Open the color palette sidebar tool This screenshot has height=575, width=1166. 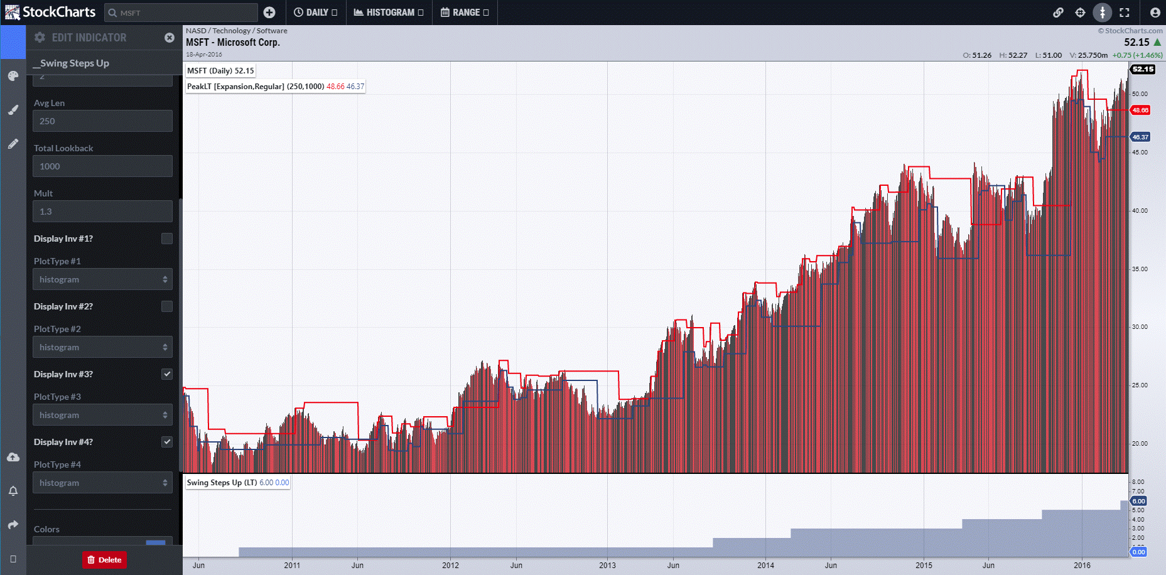pyautogui.click(x=13, y=76)
